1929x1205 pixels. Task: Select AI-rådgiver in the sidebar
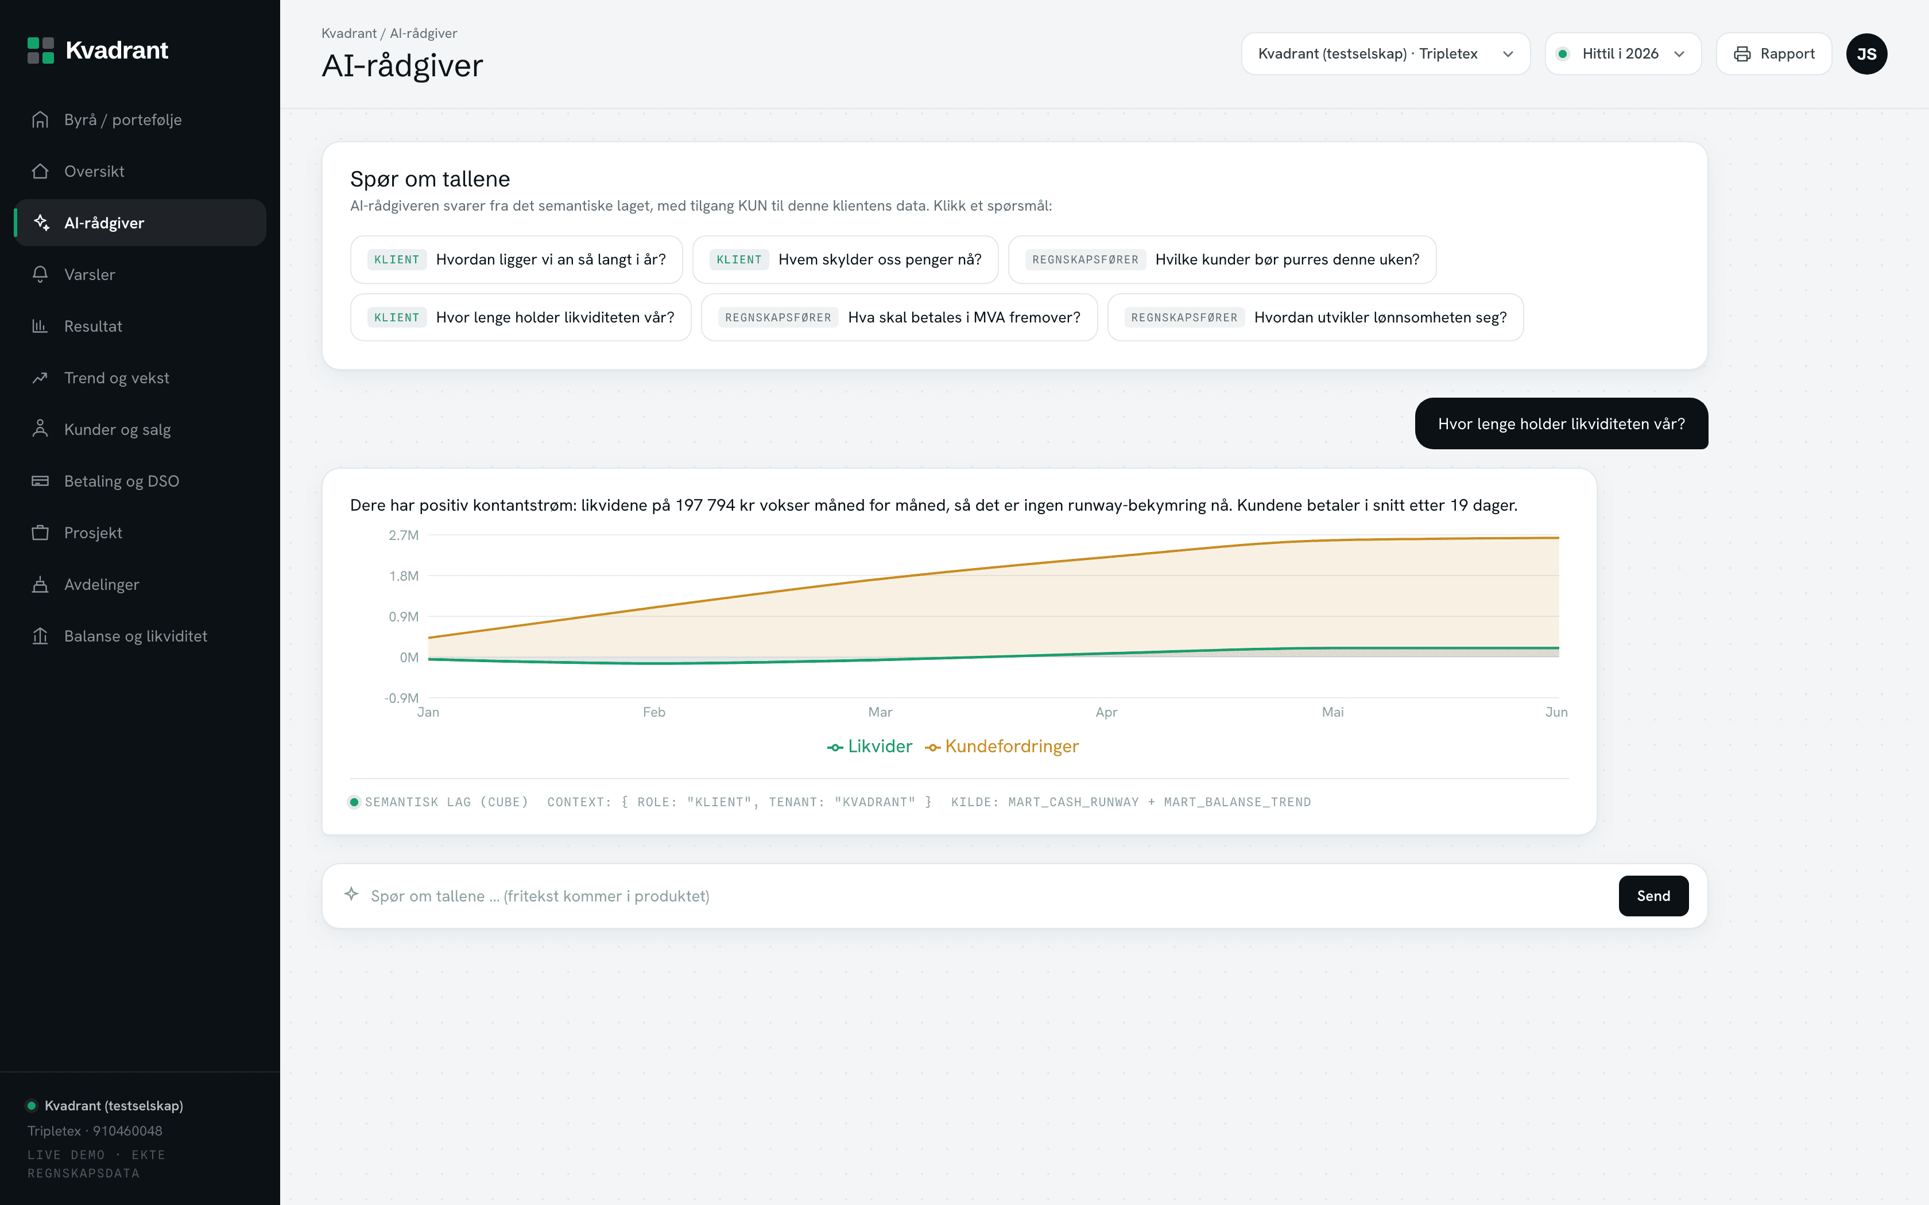click(x=140, y=223)
